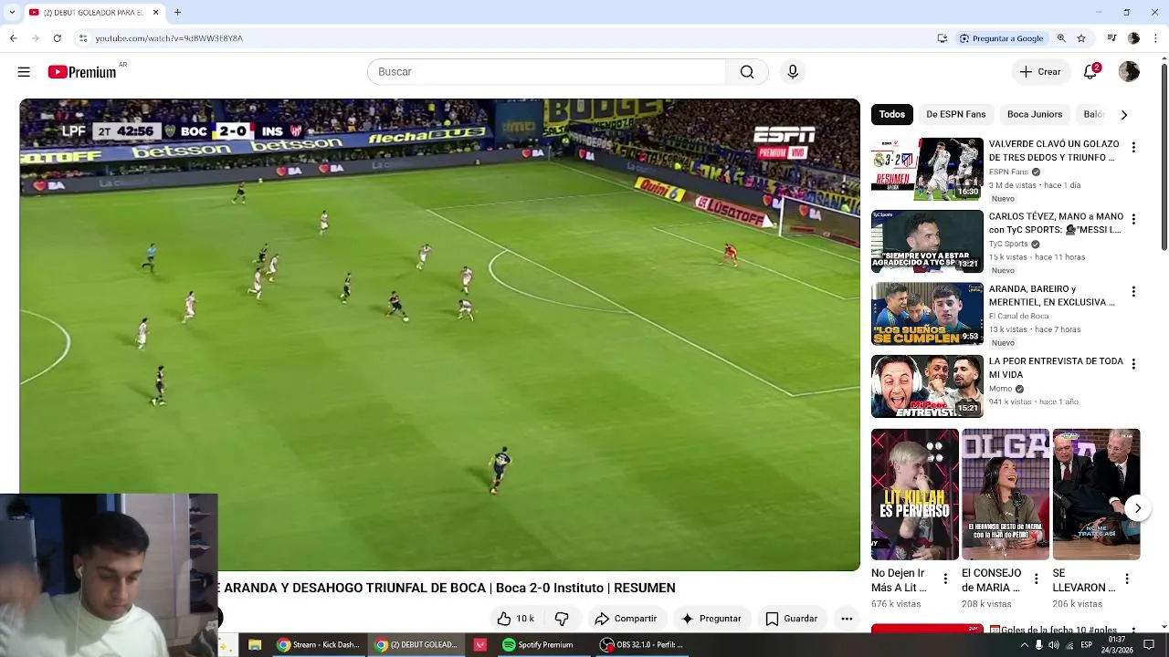Open the YouTube hamburger guide menu
This screenshot has height=657, width=1169.
tap(24, 72)
